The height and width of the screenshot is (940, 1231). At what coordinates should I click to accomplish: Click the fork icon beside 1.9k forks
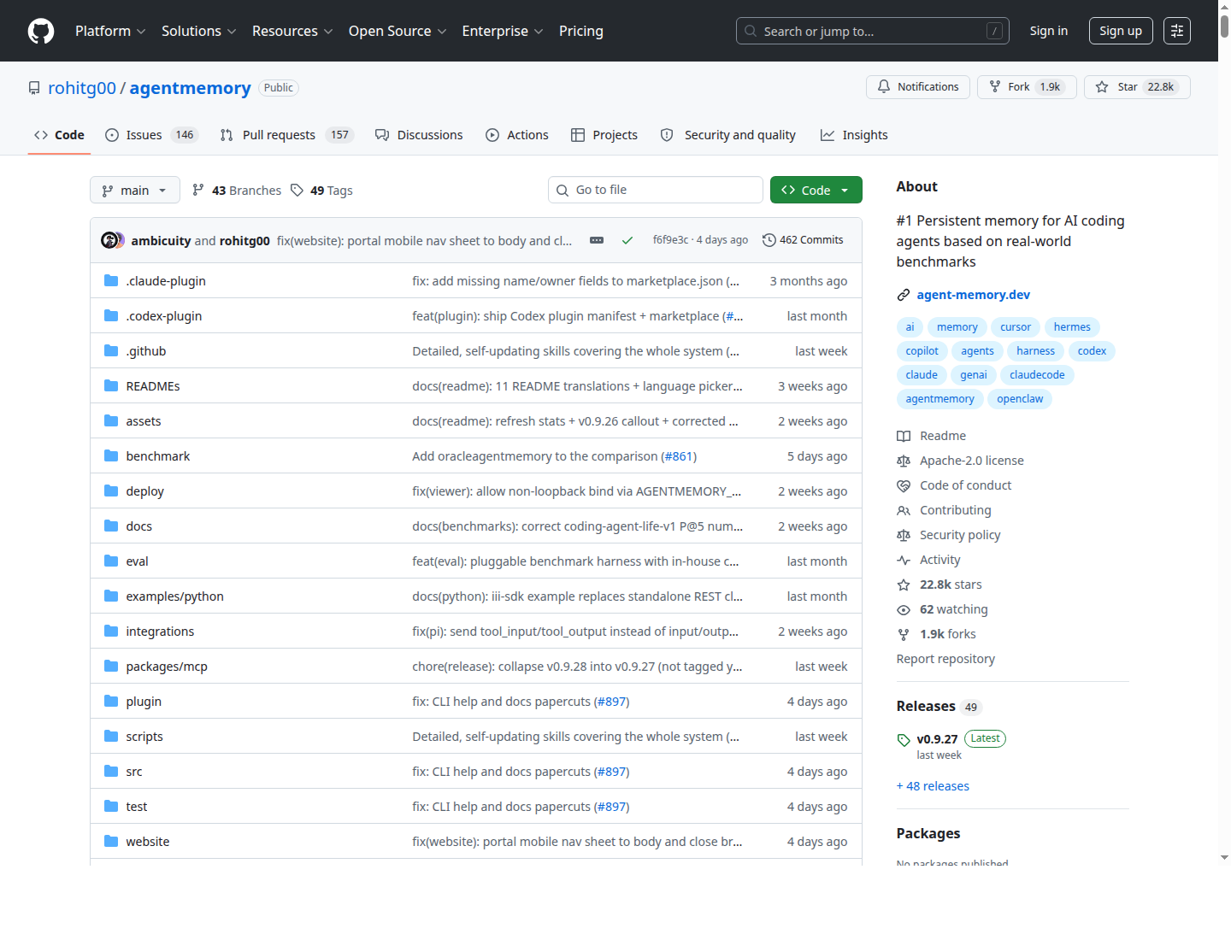[904, 634]
